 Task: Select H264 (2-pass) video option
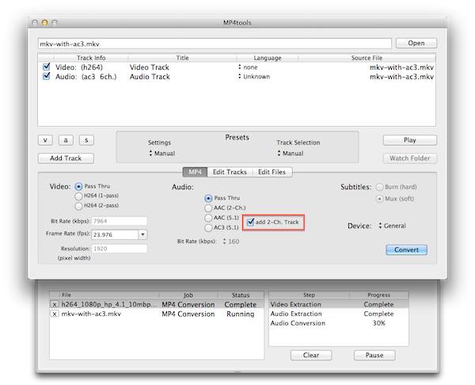click(x=78, y=206)
